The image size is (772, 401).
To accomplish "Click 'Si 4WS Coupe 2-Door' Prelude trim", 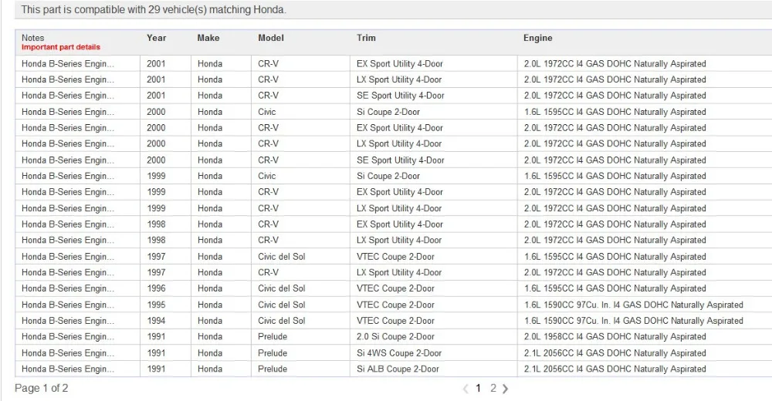I will click(x=399, y=352).
